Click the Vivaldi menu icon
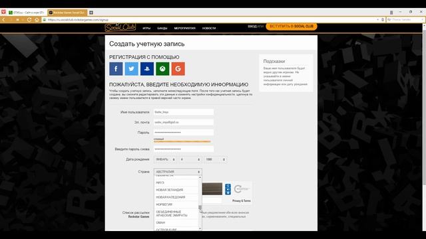The height and width of the screenshot is (239, 426). pos(3,12)
